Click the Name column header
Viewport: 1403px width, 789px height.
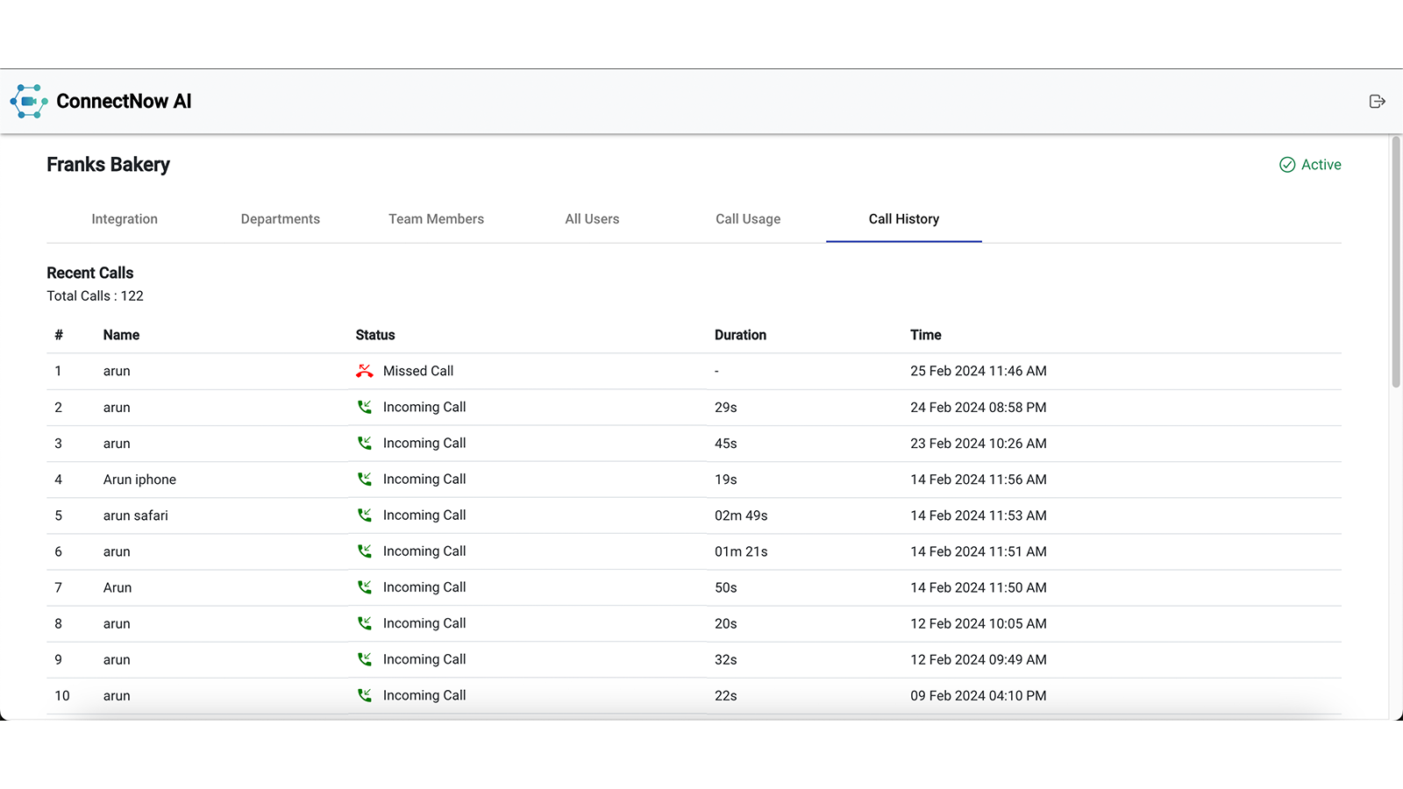click(121, 335)
